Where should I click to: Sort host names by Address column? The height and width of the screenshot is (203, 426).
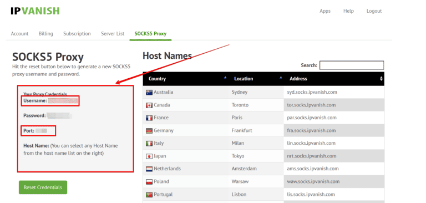334,79
